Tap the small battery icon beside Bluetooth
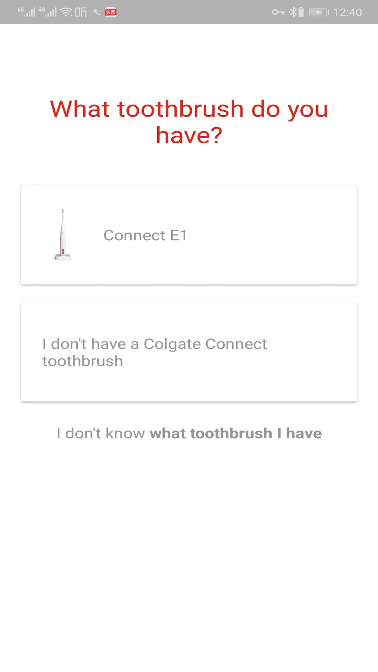 301,12
